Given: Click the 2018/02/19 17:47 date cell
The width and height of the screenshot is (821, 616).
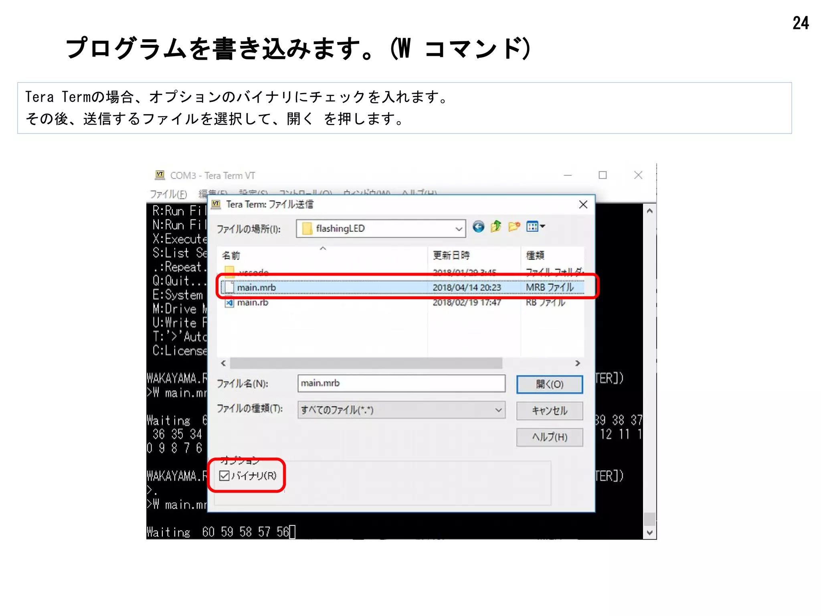Looking at the screenshot, I should [x=467, y=302].
